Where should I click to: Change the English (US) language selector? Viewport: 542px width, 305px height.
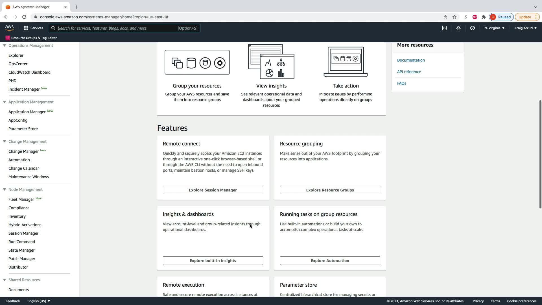pyautogui.click(x=38, y=301)
